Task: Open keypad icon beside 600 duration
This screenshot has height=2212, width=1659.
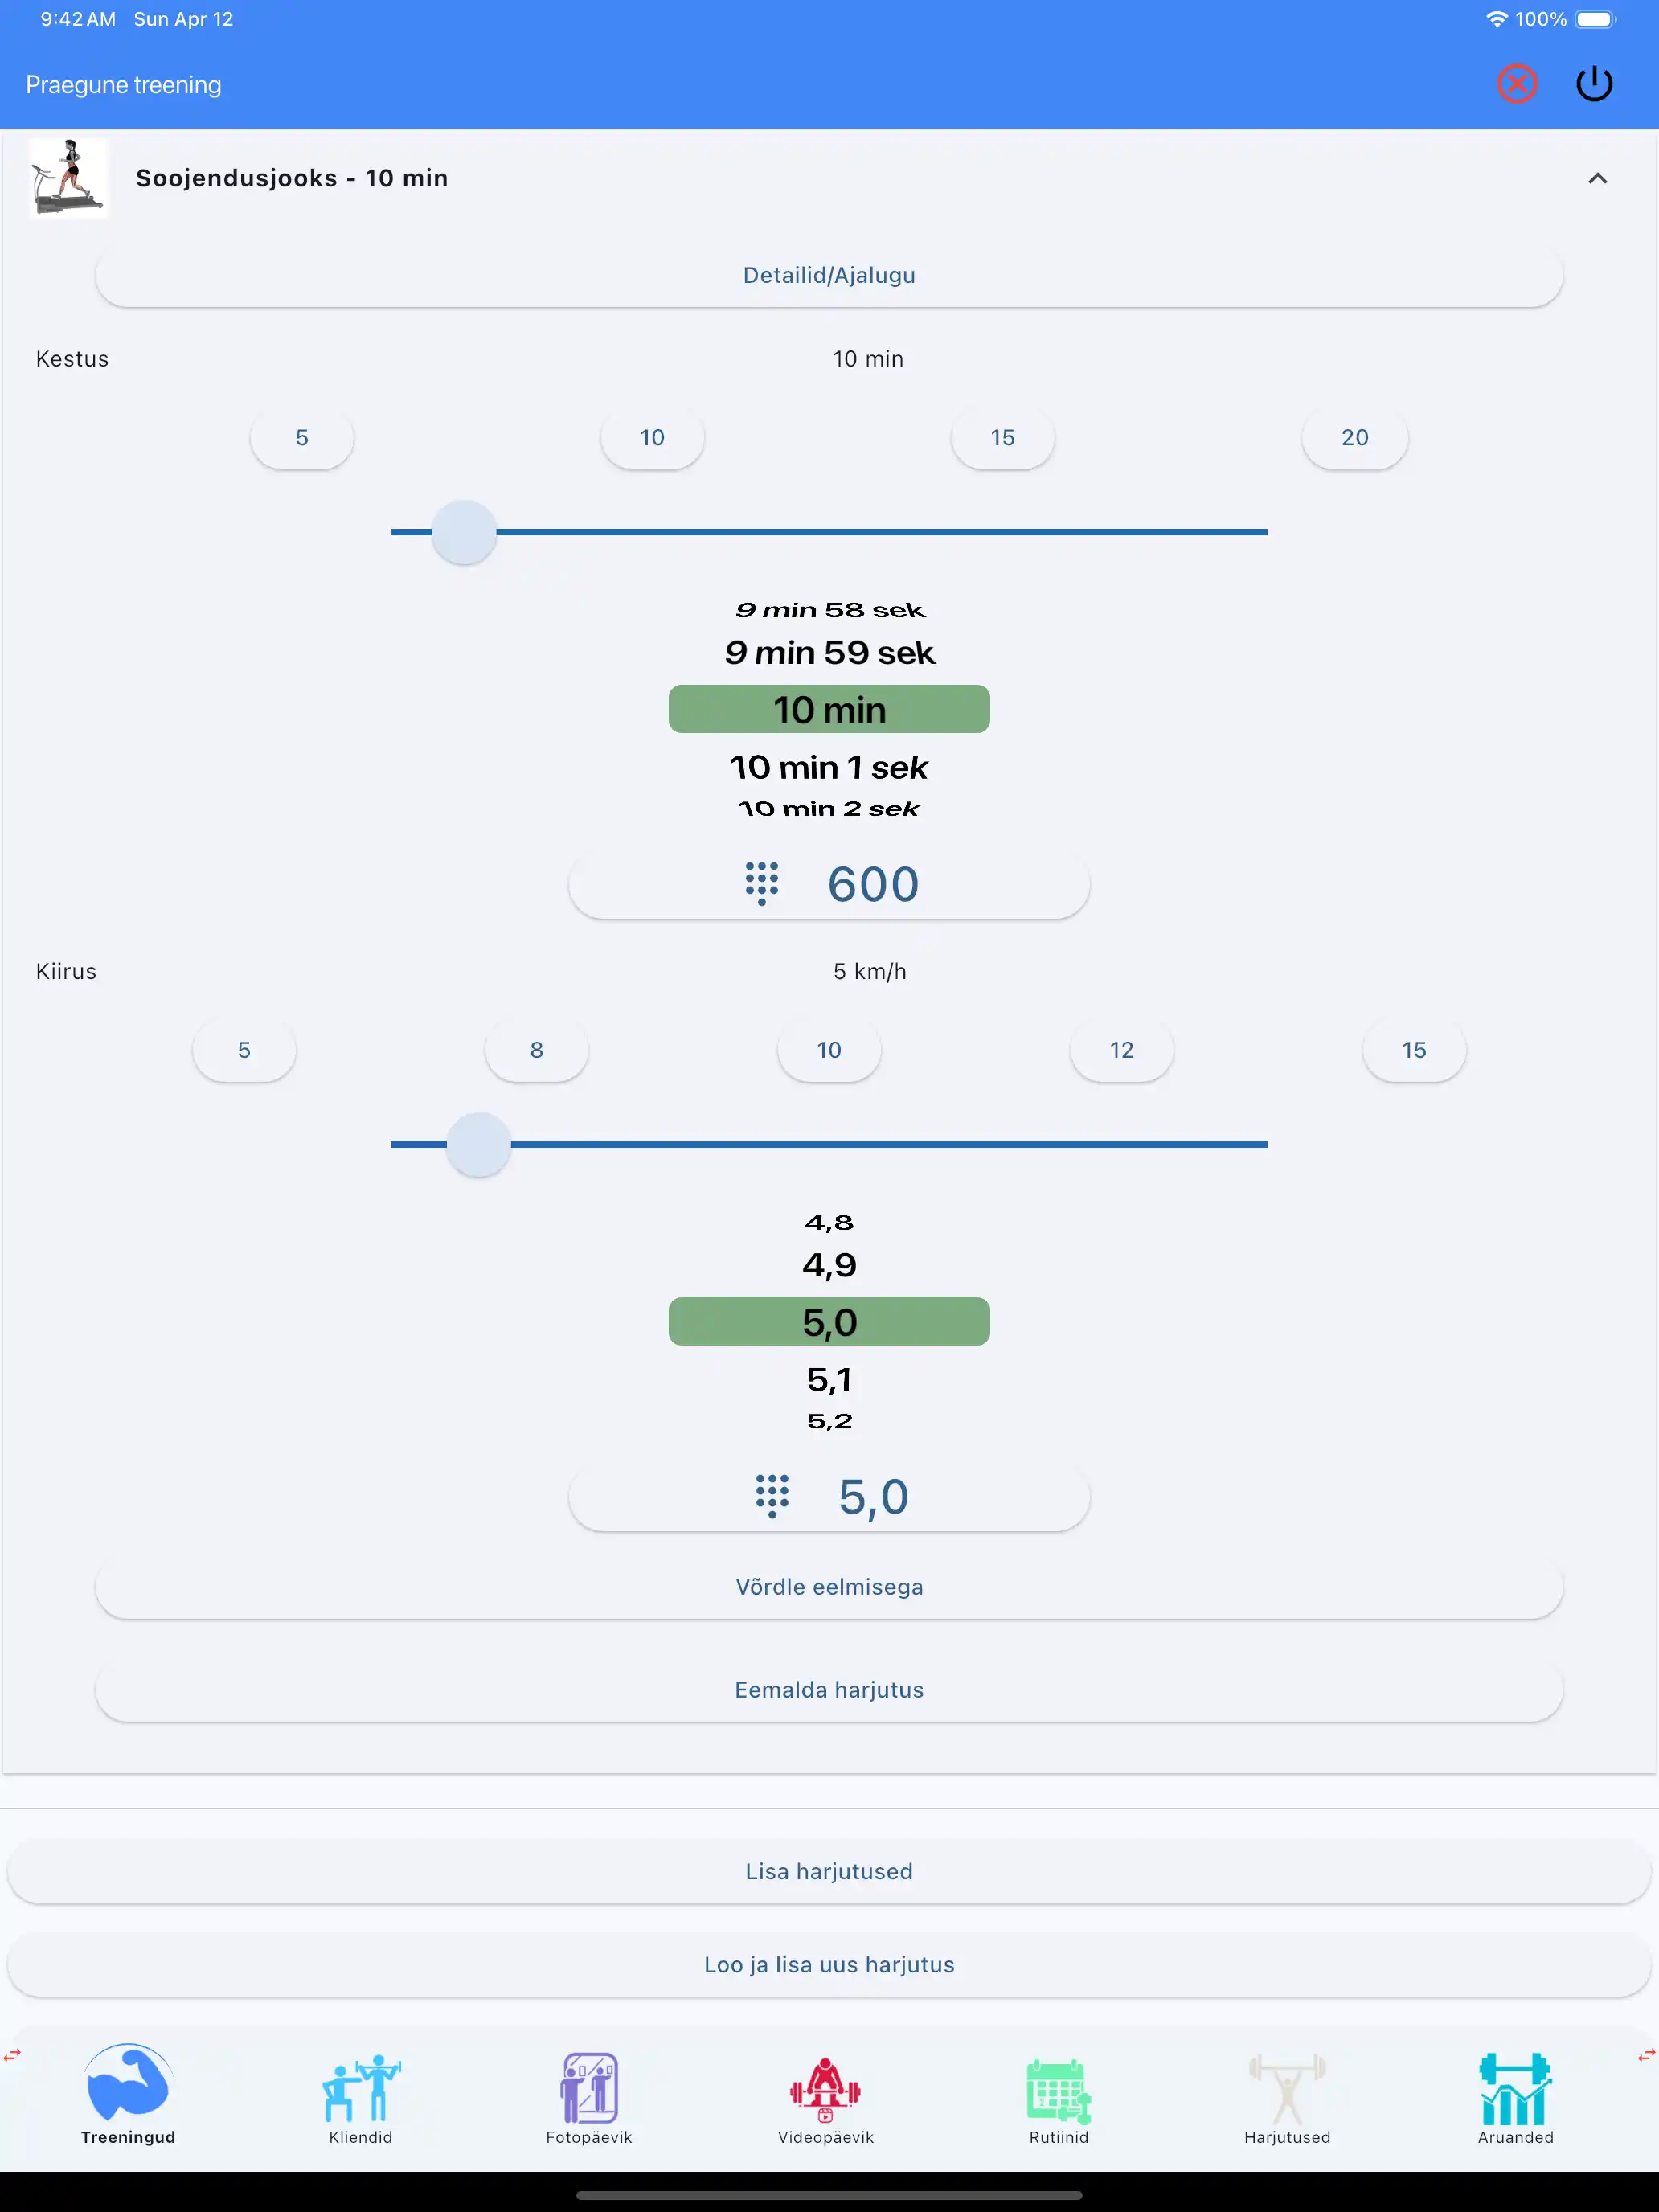Action: pos(761,884)
